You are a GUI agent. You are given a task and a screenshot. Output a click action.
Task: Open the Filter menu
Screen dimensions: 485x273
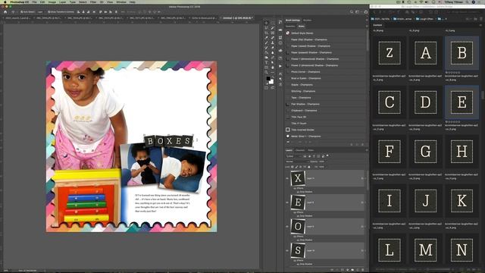(x=93, y=2)
